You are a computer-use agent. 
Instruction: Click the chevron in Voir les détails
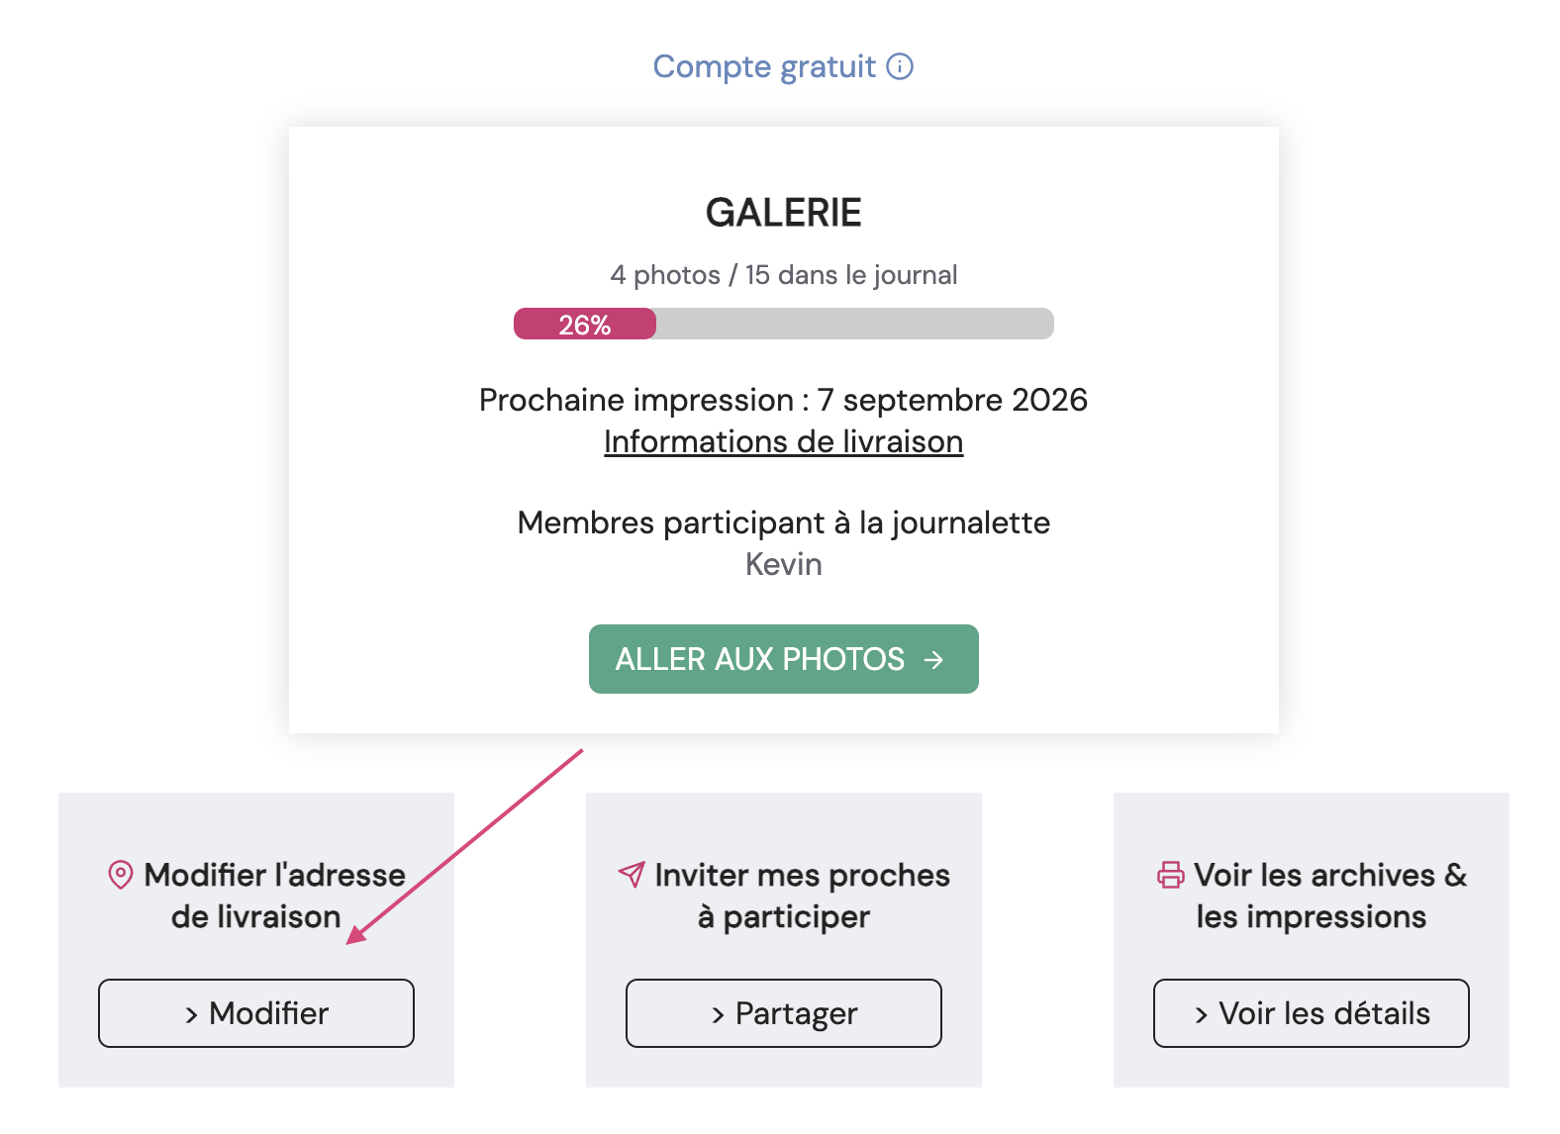pos(1202,1014)
